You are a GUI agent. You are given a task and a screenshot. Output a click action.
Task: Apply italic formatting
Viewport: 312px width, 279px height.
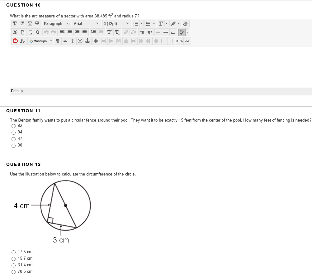click(22, 23)
